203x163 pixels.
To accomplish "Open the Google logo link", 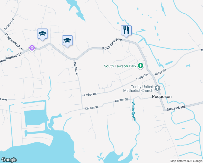I will (x=9, y=160).
